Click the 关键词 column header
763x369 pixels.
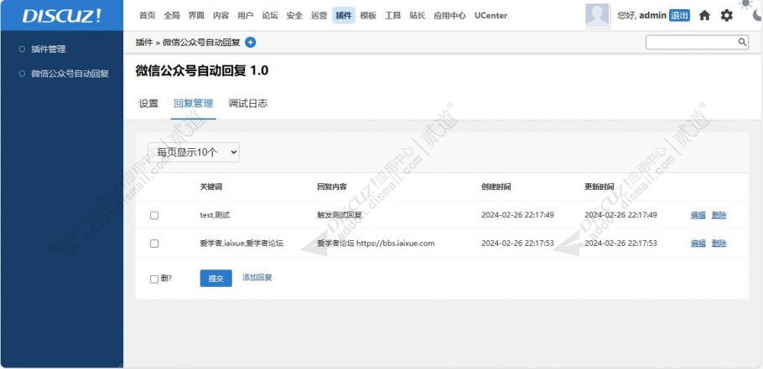click(x=211, y=187)
